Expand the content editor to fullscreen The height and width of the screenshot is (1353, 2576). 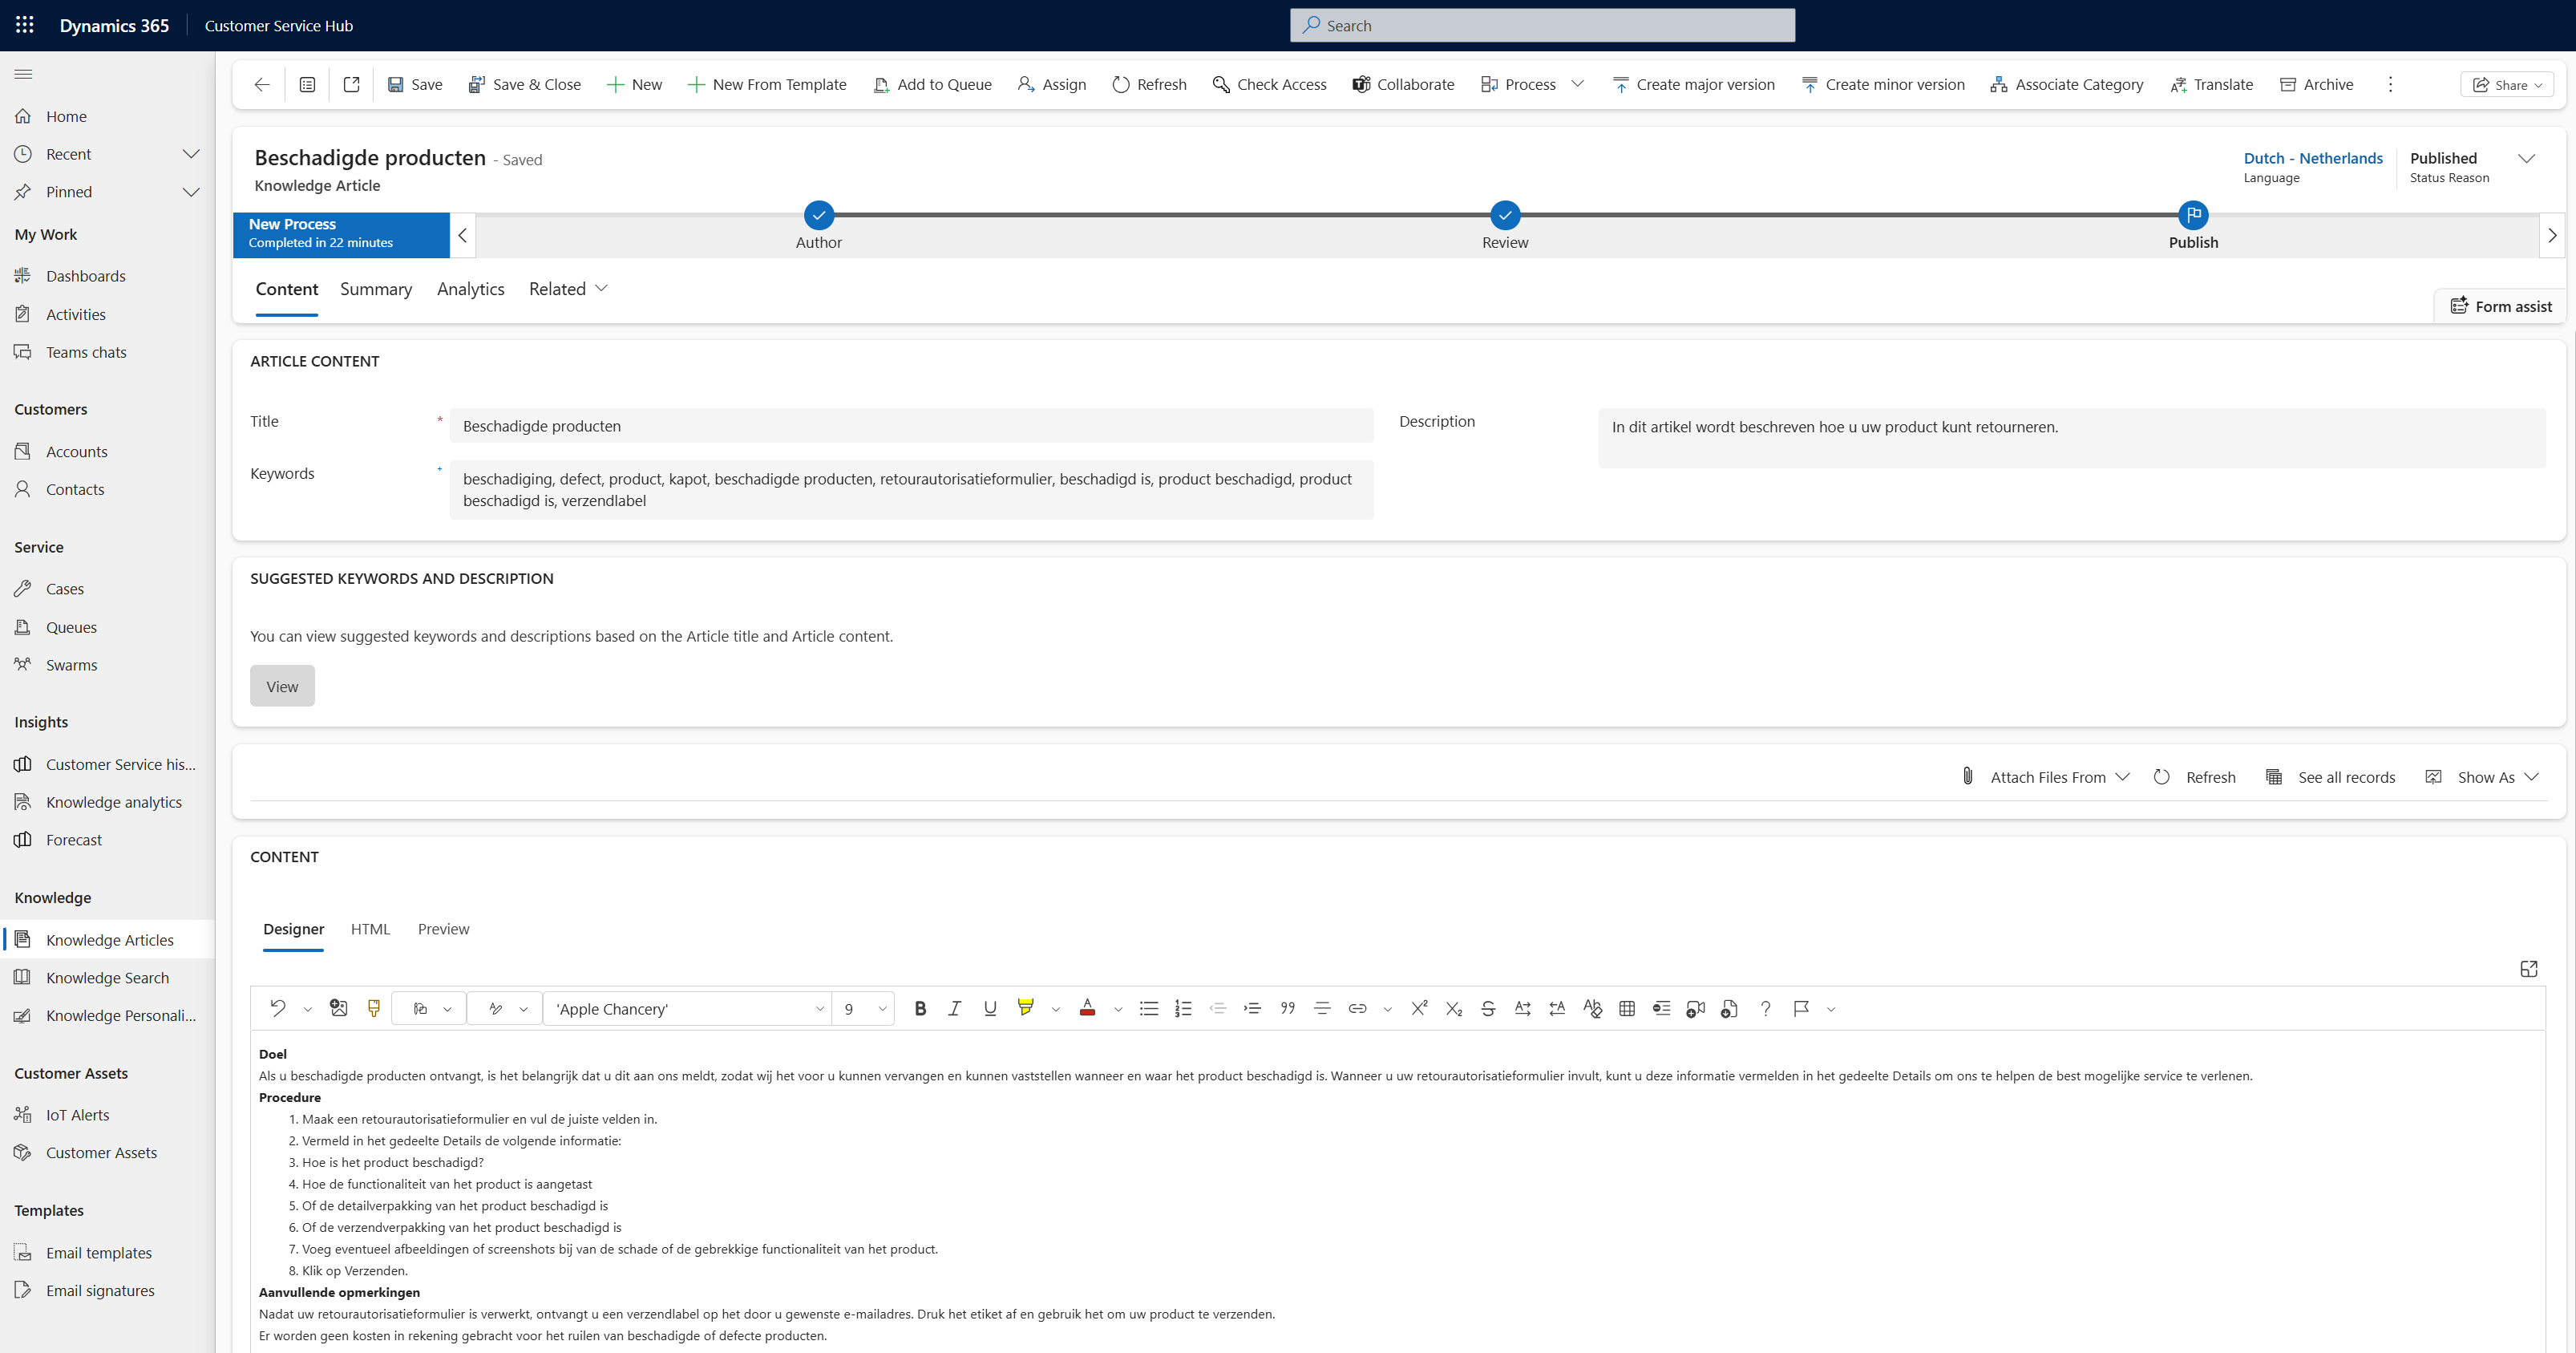(2529, 969)
